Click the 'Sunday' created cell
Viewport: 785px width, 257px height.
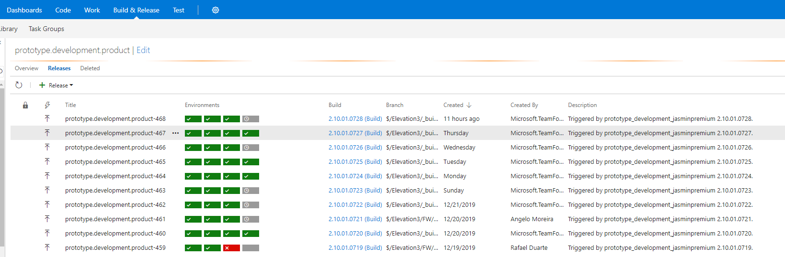(x=454, y=191)
